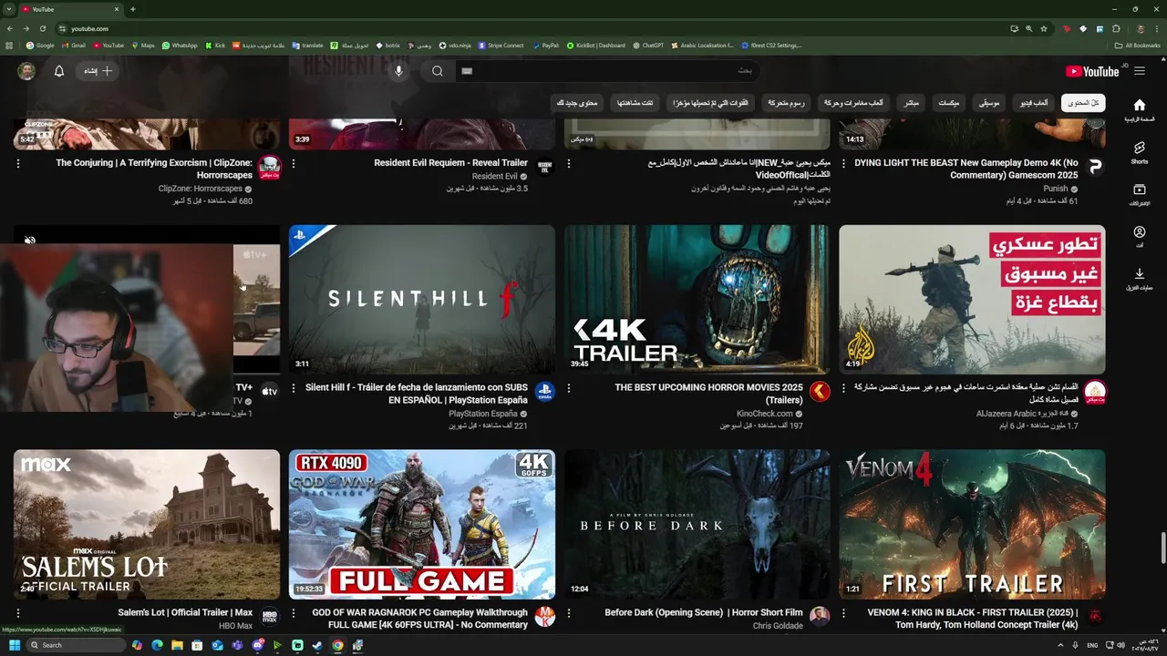
Task: Open the Downloads sidebar icon
Action: coord(1140,279)
